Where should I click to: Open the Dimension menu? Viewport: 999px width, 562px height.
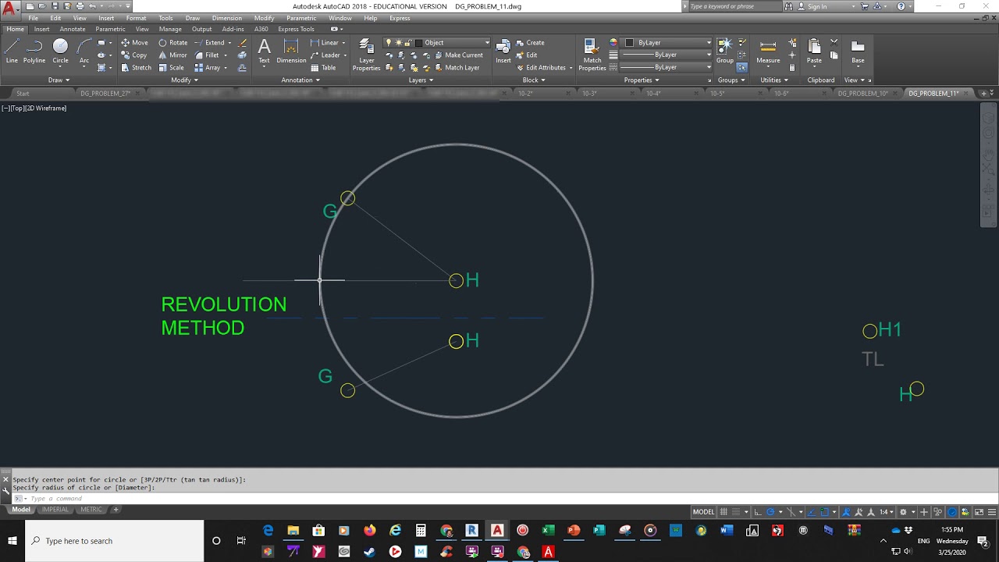[x=226, y=18]
